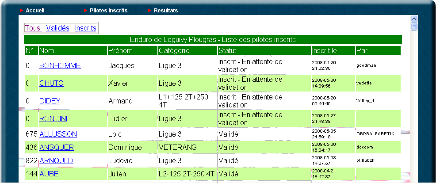The image size is (436, 183).
Task: Click the date 2008-04-20 21:02:30
Action: [324, 65]
